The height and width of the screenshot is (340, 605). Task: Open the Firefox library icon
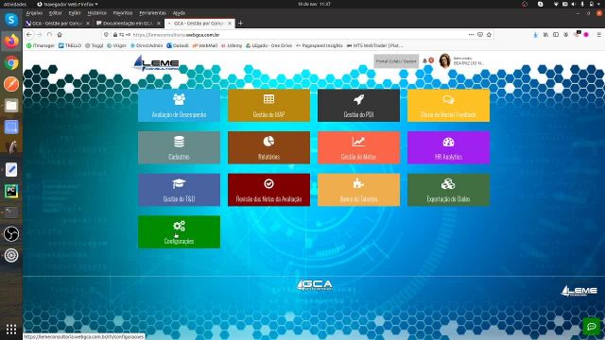pos(545,35)
